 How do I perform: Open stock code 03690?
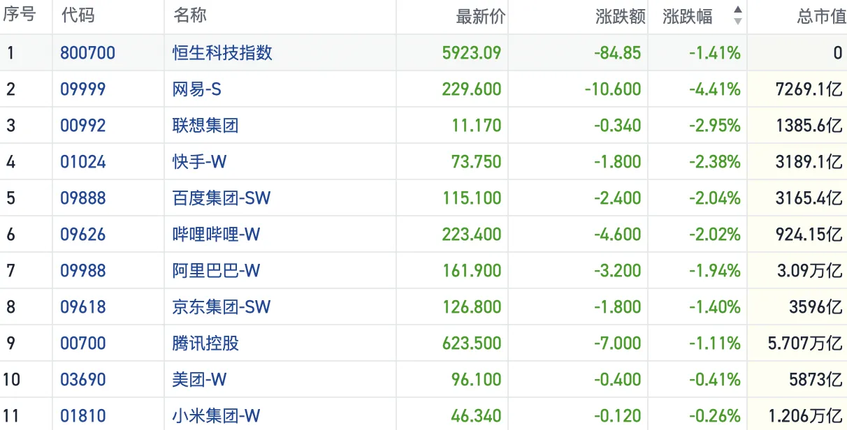point(83,380)
